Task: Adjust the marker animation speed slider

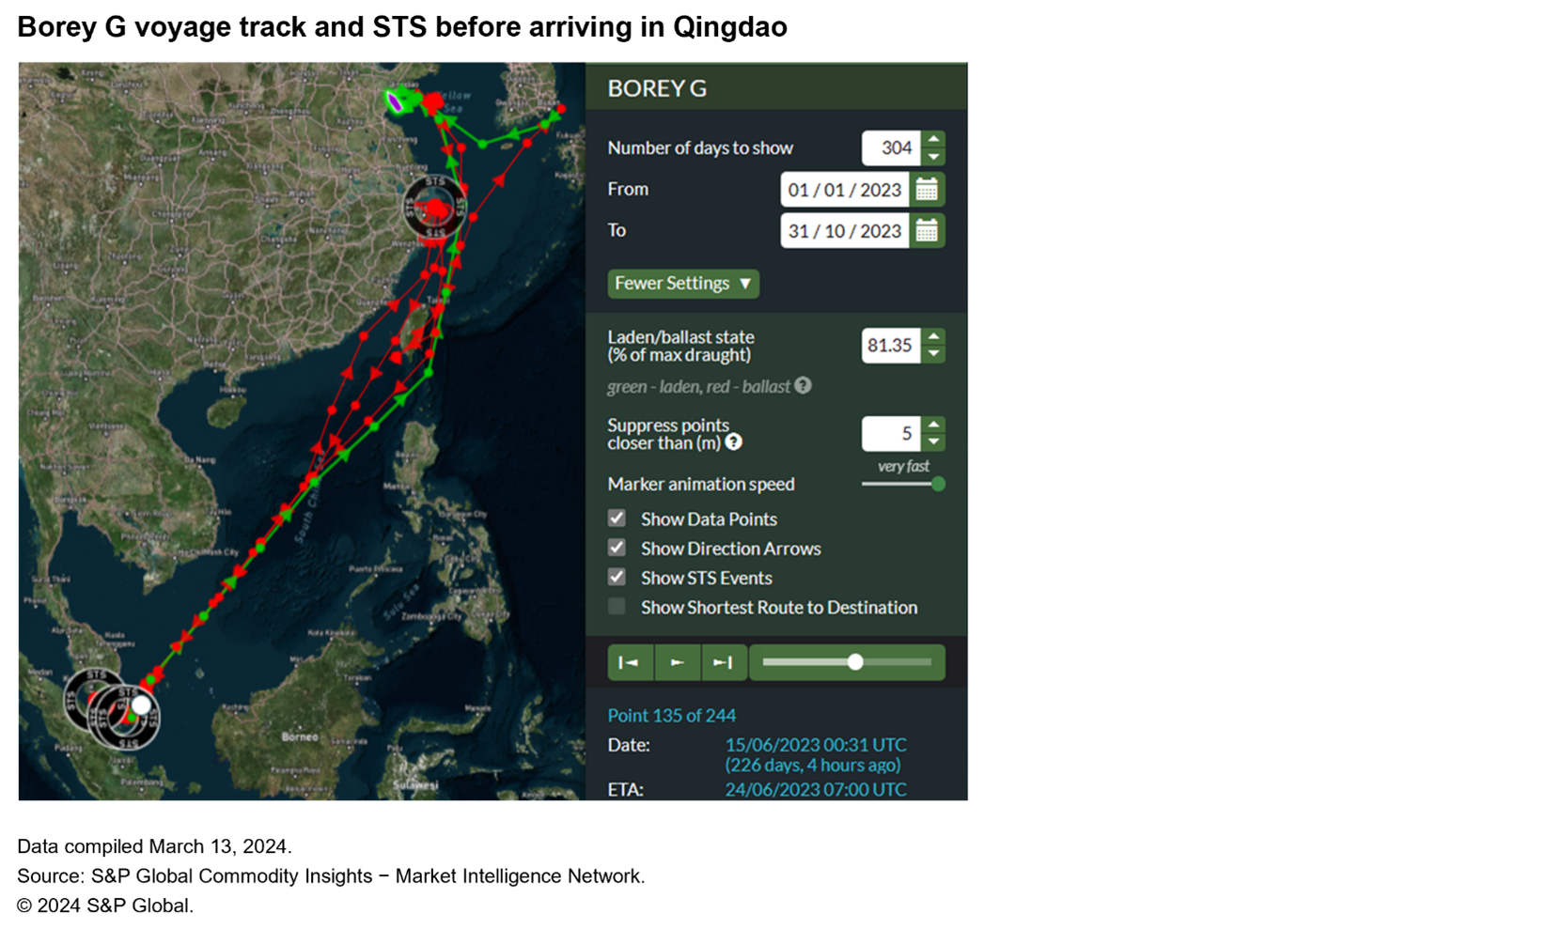Action: tap(937, 484)
